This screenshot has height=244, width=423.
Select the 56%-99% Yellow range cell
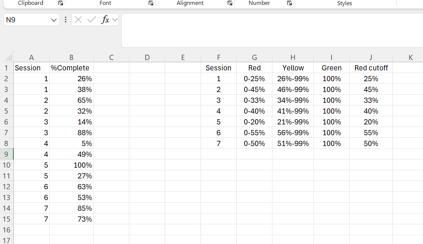pos(293,133)
